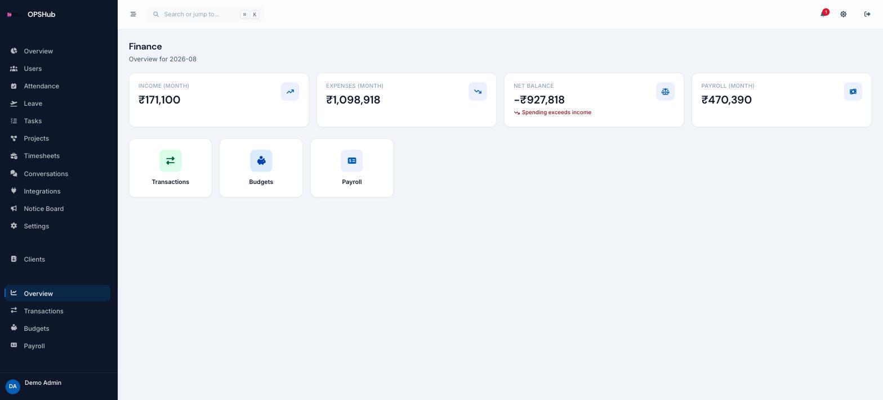
Task: Toggle the sidebar hamburger menu
Action: click(x=133, y=14)
